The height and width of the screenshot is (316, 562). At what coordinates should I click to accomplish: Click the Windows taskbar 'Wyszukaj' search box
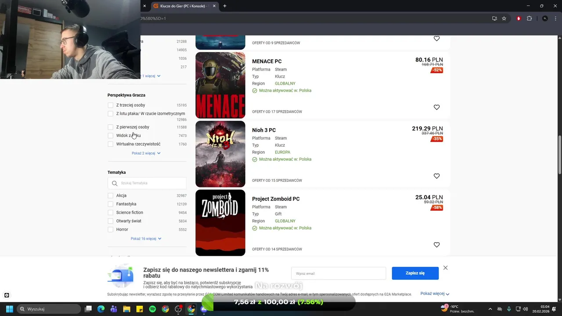coord(49,309)
